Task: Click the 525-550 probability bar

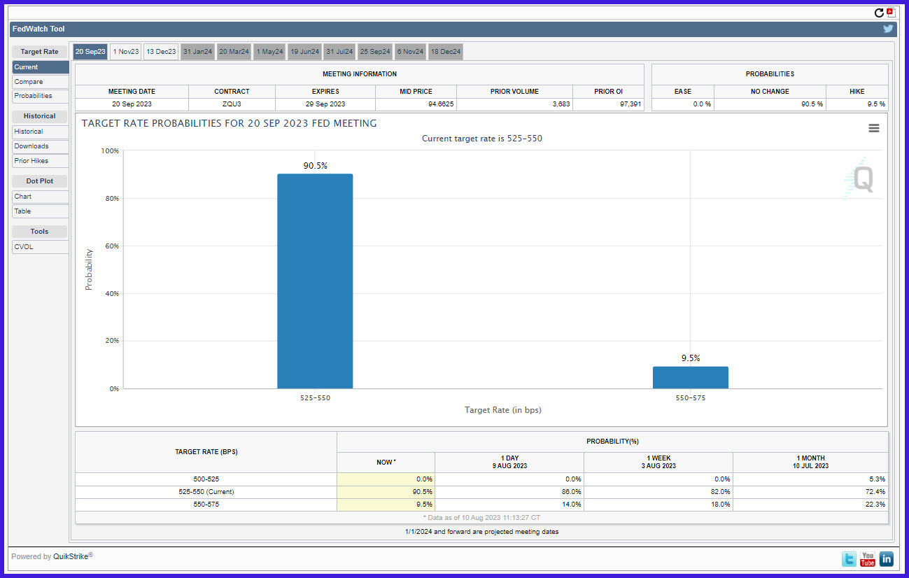Action: (x=315, y=281)
